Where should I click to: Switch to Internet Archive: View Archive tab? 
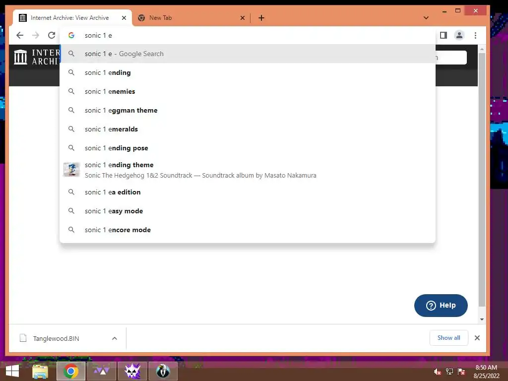[72, 18]
